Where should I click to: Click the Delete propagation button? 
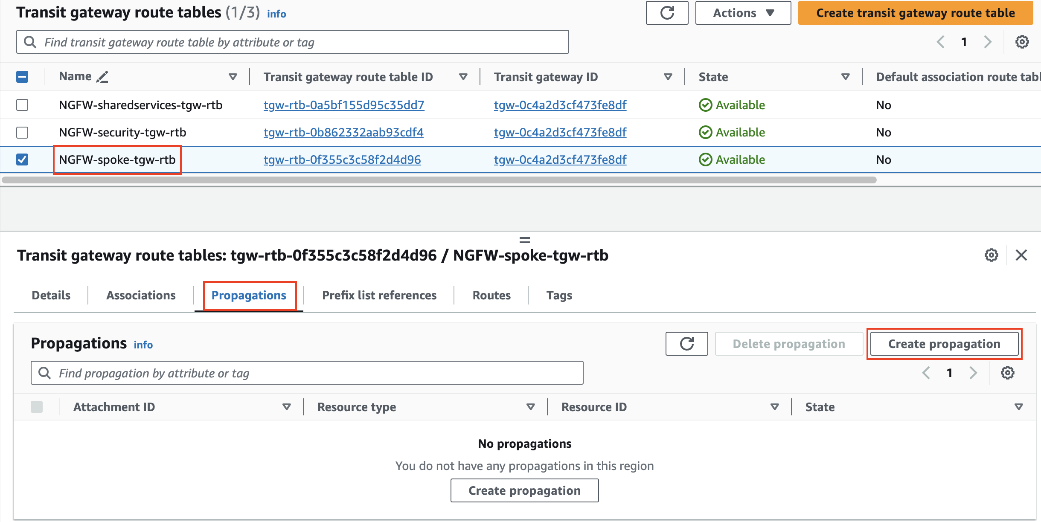[x=789, y=344]
